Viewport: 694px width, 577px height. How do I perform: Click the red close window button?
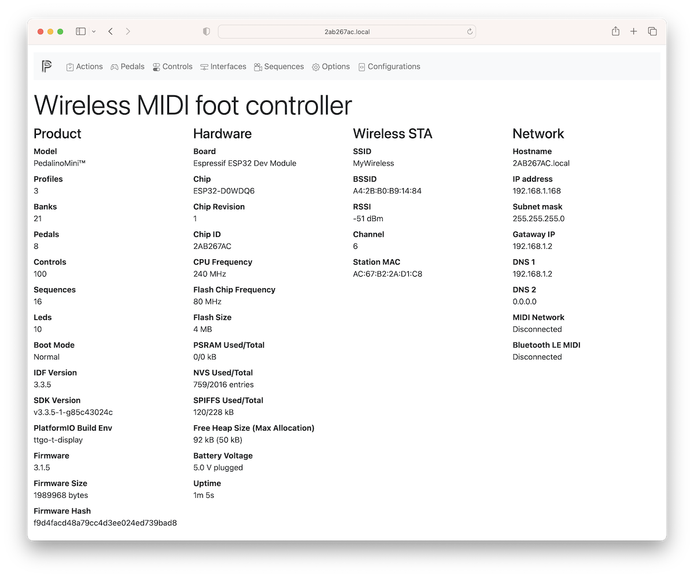click(x=40, y=31)
